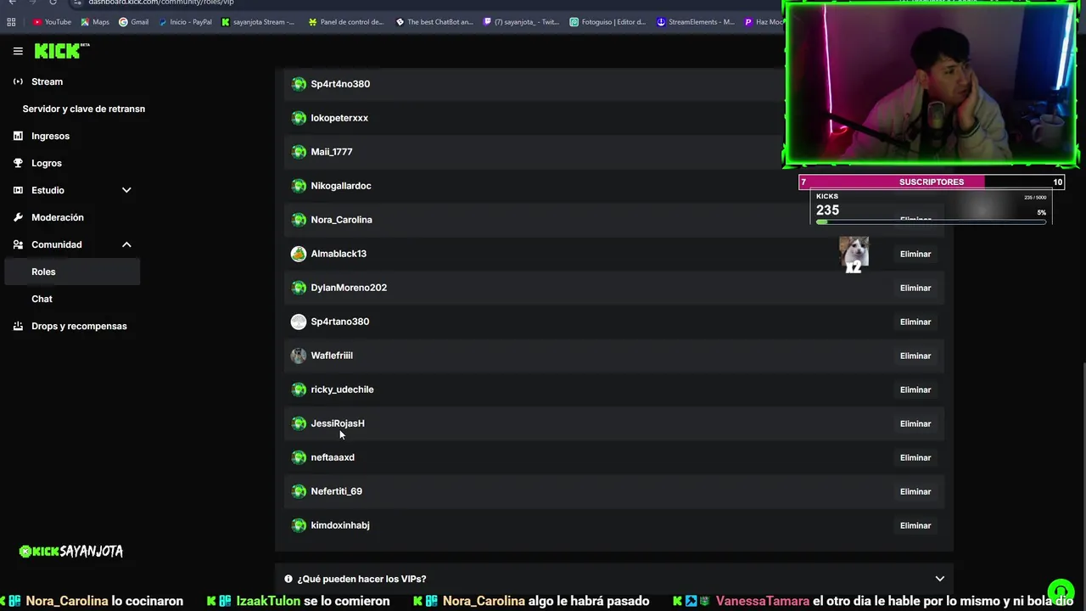Open Servidor y clave de retransmisión
1086x611 pixels.
[84, 109]
